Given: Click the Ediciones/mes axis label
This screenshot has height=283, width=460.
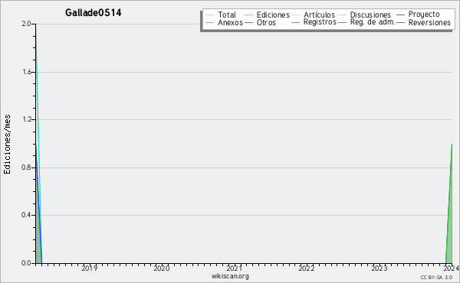Looking at the screenshot, I should click(7, 145).
